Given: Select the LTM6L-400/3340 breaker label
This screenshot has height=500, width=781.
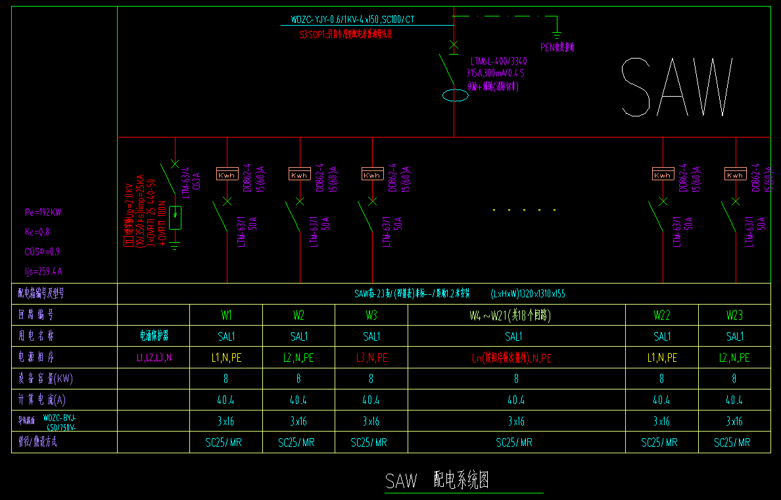Looking at the screenshot, I should coord(498,61).
